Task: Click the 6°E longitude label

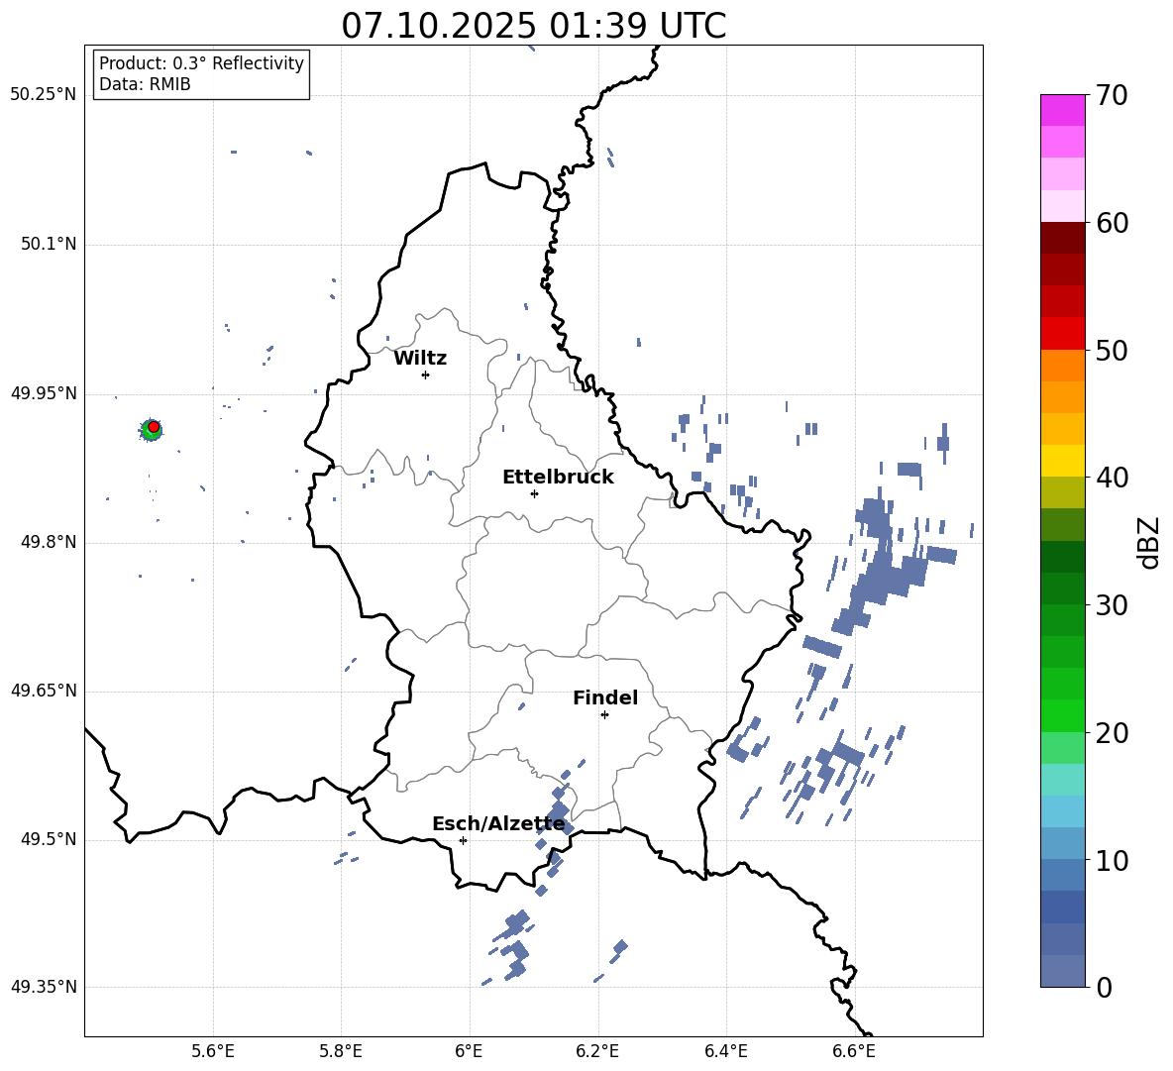Action: pos(469,1051)
